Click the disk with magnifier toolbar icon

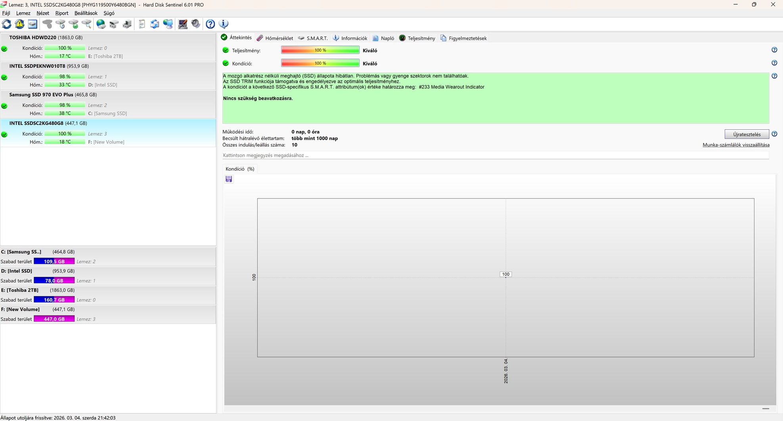click(86, 24)
